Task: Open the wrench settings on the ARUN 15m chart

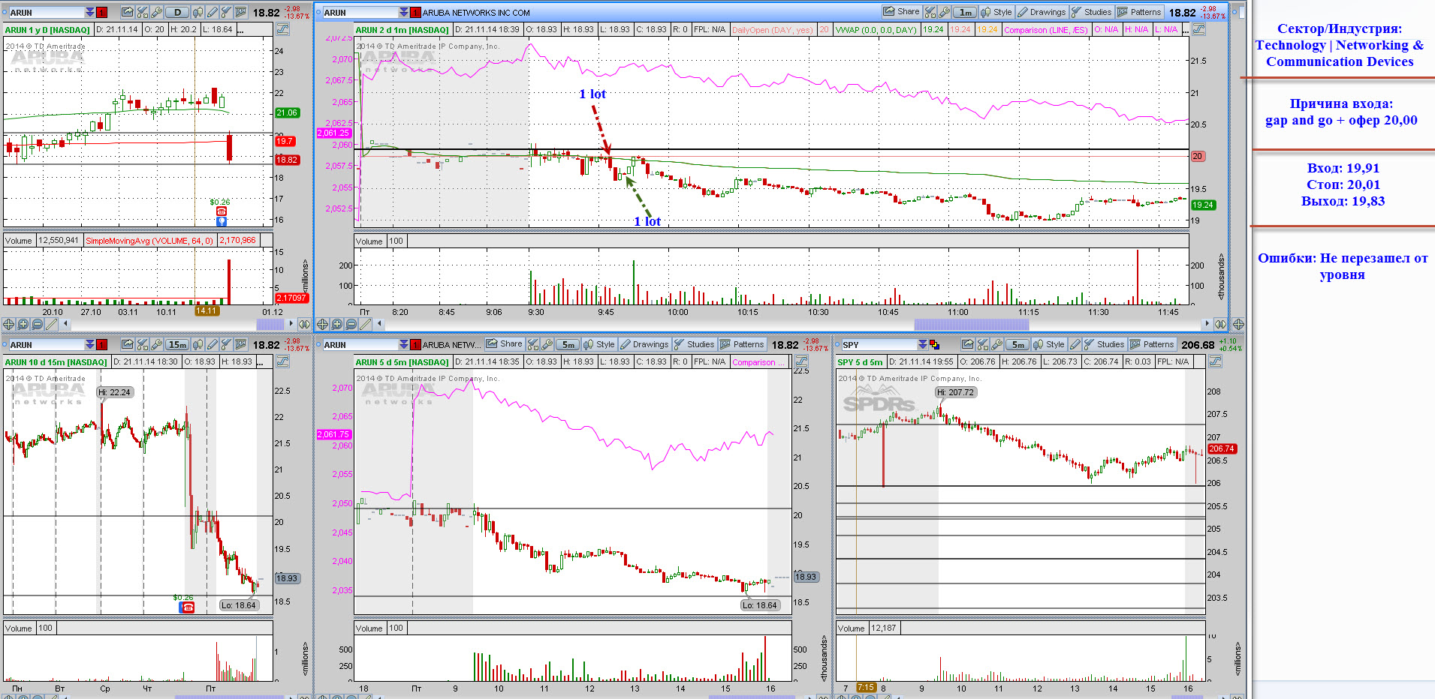Action: tap(156, 344)
